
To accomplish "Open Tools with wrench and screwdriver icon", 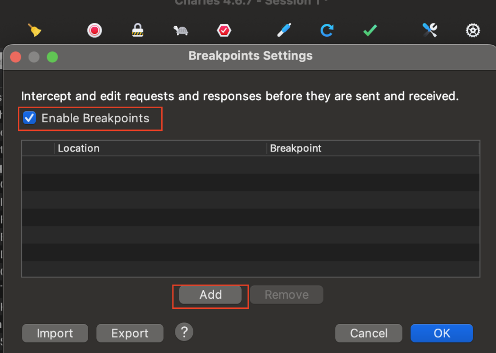I will [430, 31].
